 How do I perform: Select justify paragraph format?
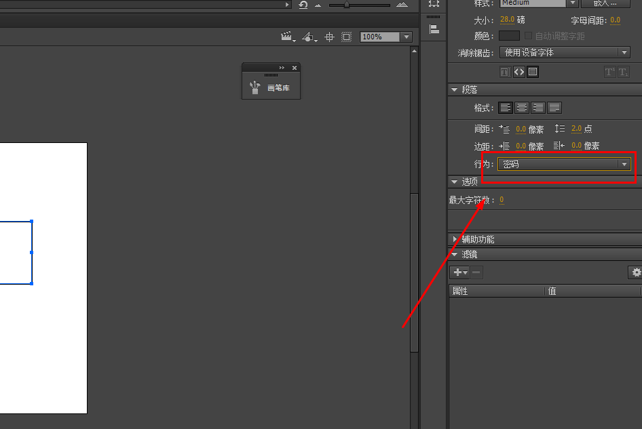554,108
